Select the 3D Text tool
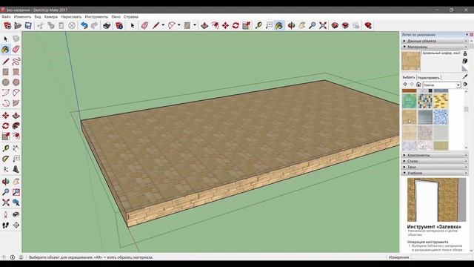Viewport: 474px width, 267px height. (16, 169)
